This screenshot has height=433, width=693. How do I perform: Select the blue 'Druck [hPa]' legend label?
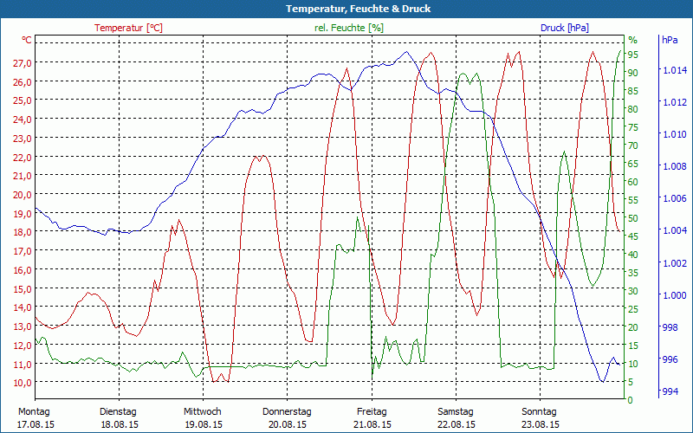click(565, 28)
